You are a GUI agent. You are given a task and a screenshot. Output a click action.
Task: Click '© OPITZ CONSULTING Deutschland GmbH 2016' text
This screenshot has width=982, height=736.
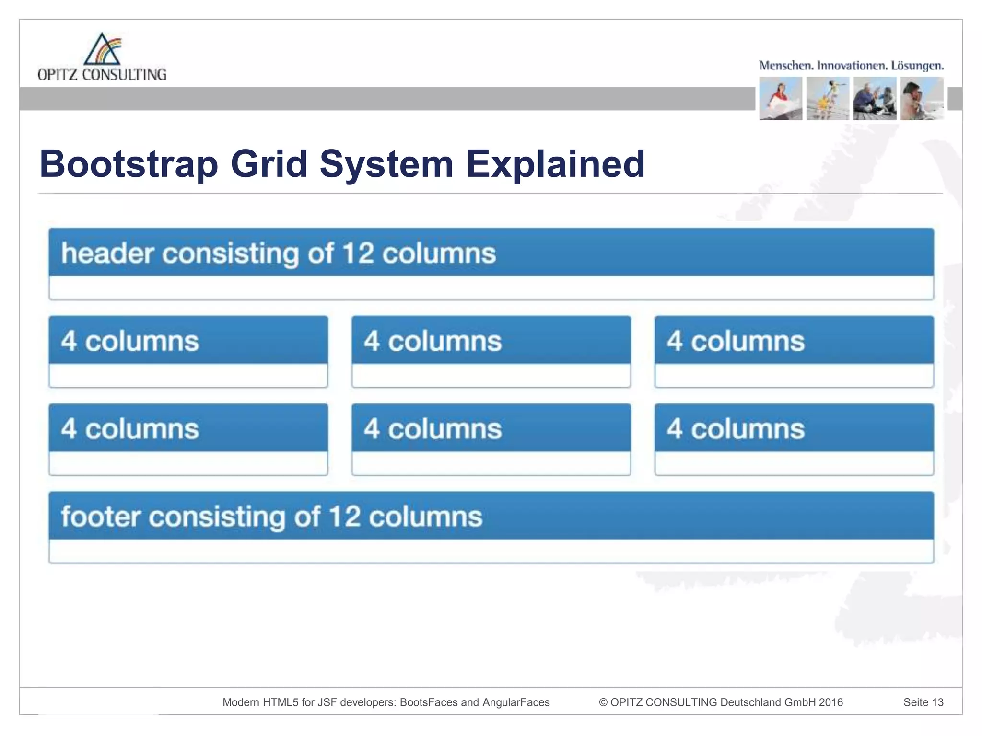pos(721,702)
